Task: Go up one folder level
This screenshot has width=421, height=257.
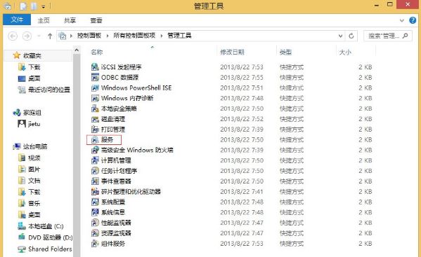Action: point(50,36)
